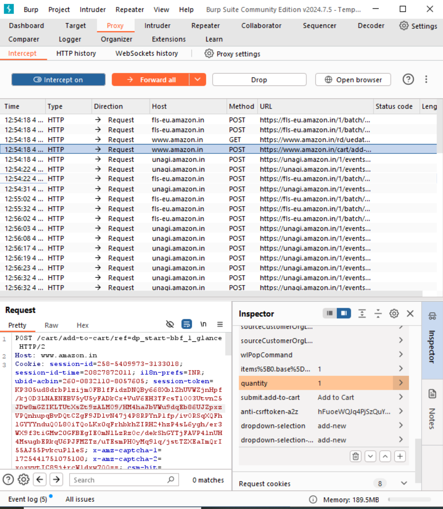
Task: Open search settings gear icon
Action: (23, 479)
